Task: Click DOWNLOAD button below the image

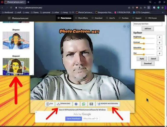Action: coord(64,104)
